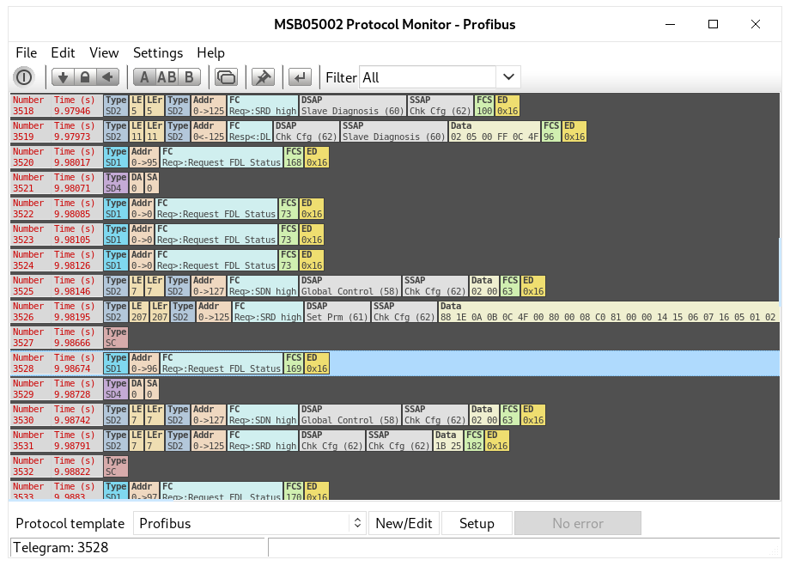Viewport: 790px width, 566px height.
Task: Open the Edit menu
Action: click(x=63, y=53)
